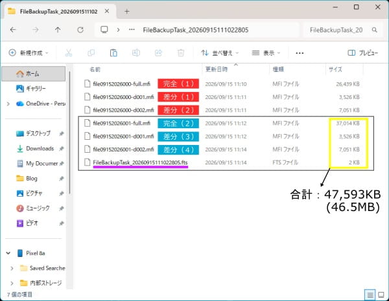Image resolution: width=389 pixels, height=301 pixels.
Task: Switch to details view in status bar
Action: [x=370, y=295]
